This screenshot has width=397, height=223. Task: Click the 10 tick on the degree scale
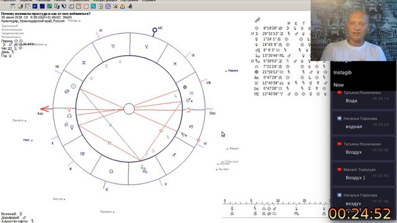[278, 201]
